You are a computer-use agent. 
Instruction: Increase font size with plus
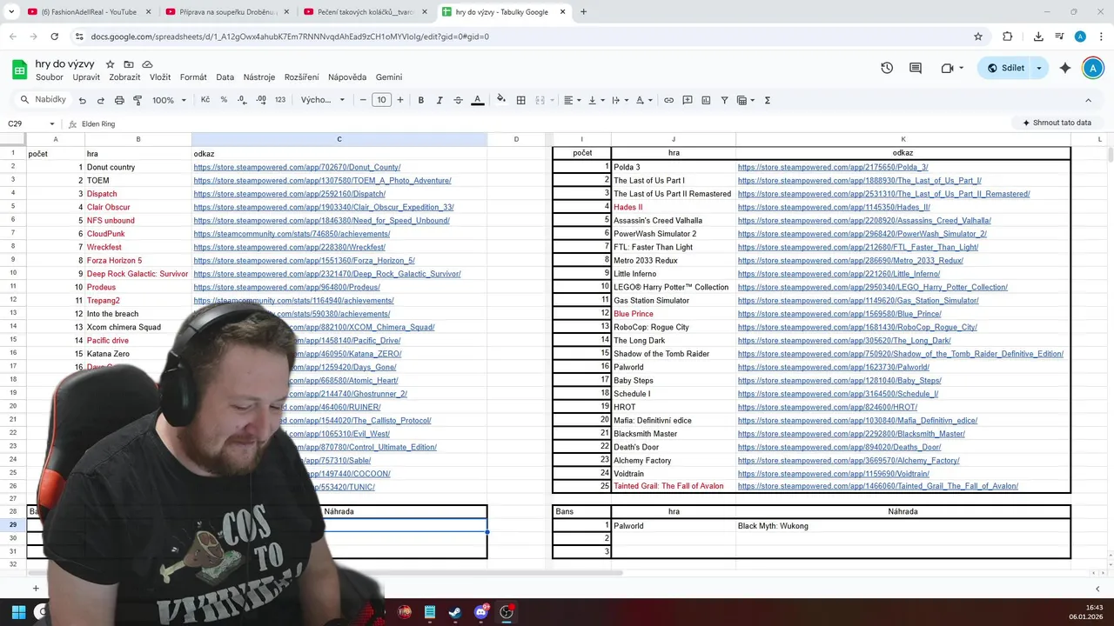click(400, 100)
